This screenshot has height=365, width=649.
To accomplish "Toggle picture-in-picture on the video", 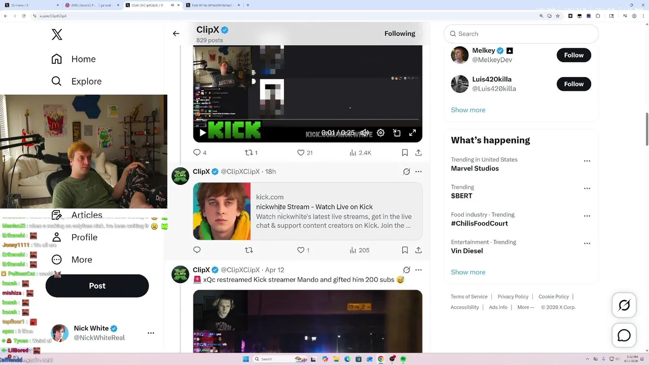I will [x=397, y=133].
